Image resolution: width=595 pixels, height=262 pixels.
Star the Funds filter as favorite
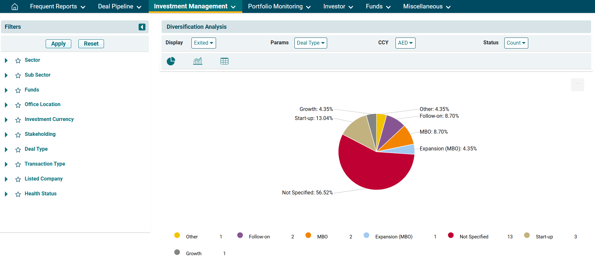[18, 90]
